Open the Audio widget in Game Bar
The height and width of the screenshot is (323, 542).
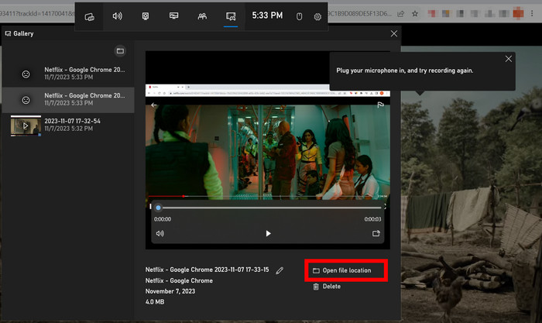point(117,16)
